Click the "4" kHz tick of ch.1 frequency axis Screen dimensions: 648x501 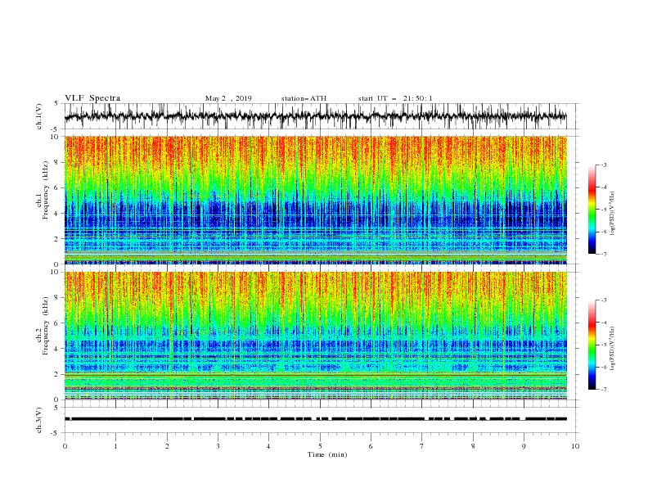57,214
